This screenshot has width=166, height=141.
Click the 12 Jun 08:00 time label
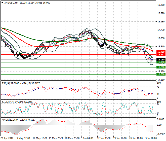[104, 138]
